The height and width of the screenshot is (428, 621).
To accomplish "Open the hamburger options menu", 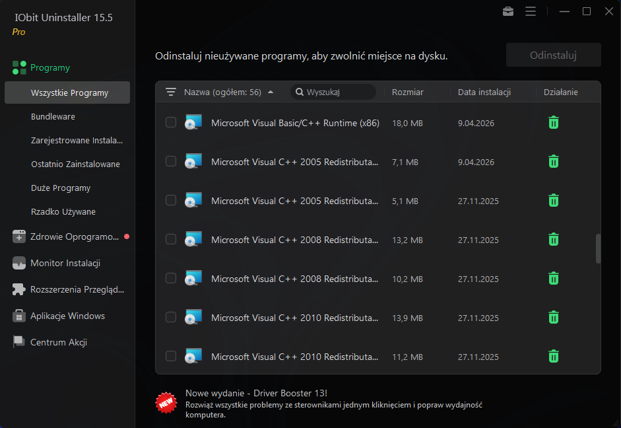I will tap(531, 11).
